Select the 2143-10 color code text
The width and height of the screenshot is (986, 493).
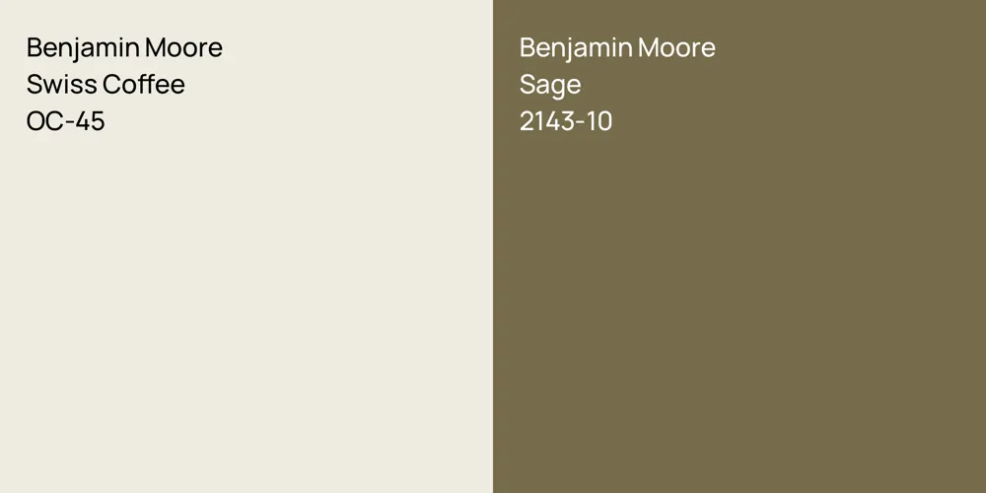[565, 121]
